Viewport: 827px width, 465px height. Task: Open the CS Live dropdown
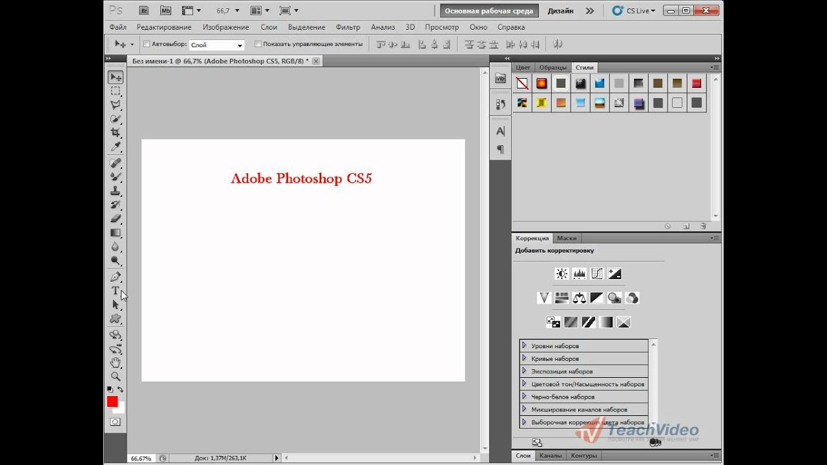[x=633, y=11]
